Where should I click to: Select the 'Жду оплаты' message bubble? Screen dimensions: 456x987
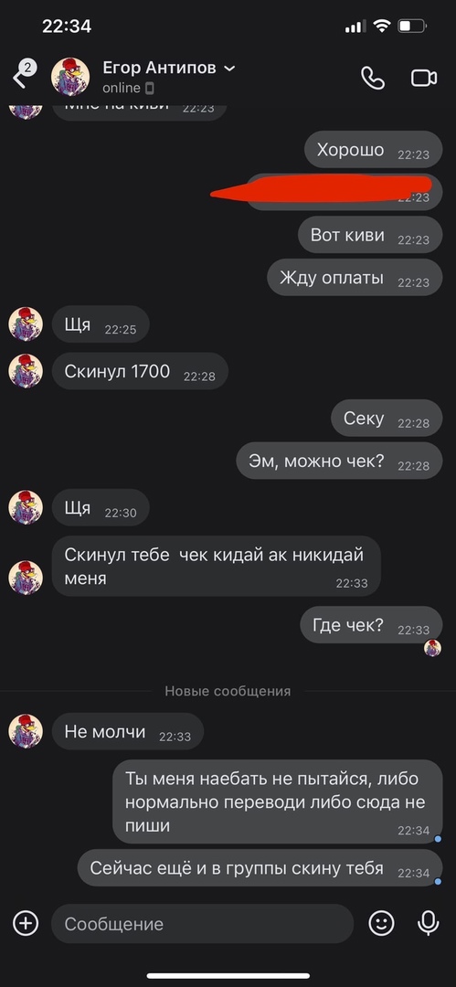pos(355,277)
